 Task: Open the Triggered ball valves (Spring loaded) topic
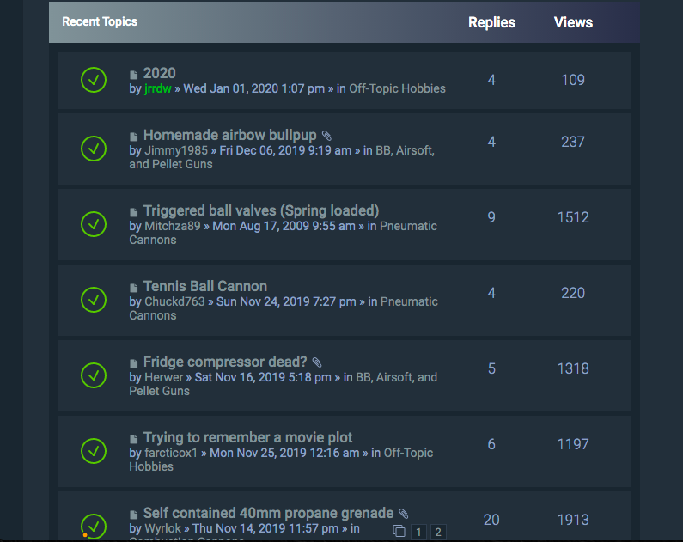[x=260, y=210]
